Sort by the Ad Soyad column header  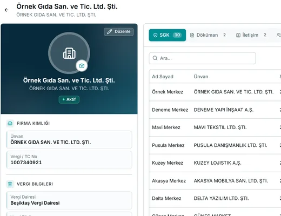click(163, 77)
